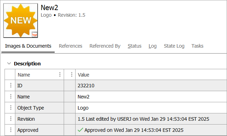Click the Object Type row handle dots

[x=11, y=107]
